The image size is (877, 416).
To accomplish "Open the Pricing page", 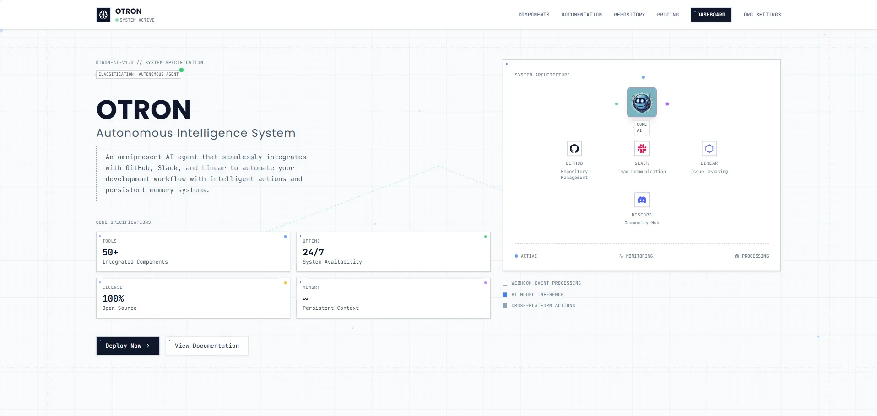I will coord(667,15).
